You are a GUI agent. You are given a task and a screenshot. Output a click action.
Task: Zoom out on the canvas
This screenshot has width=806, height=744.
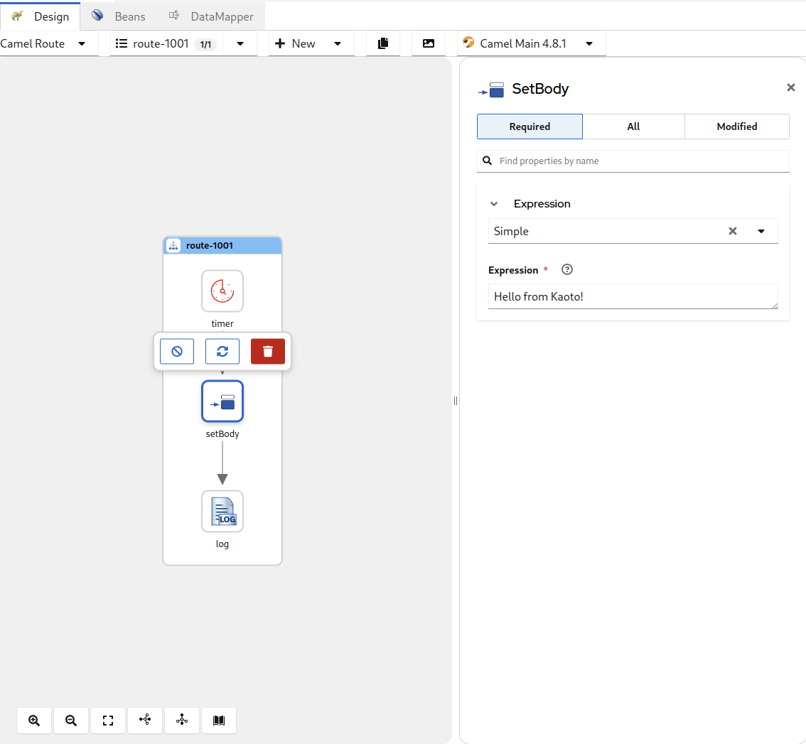pyautogui.click(x=71, y=720)
